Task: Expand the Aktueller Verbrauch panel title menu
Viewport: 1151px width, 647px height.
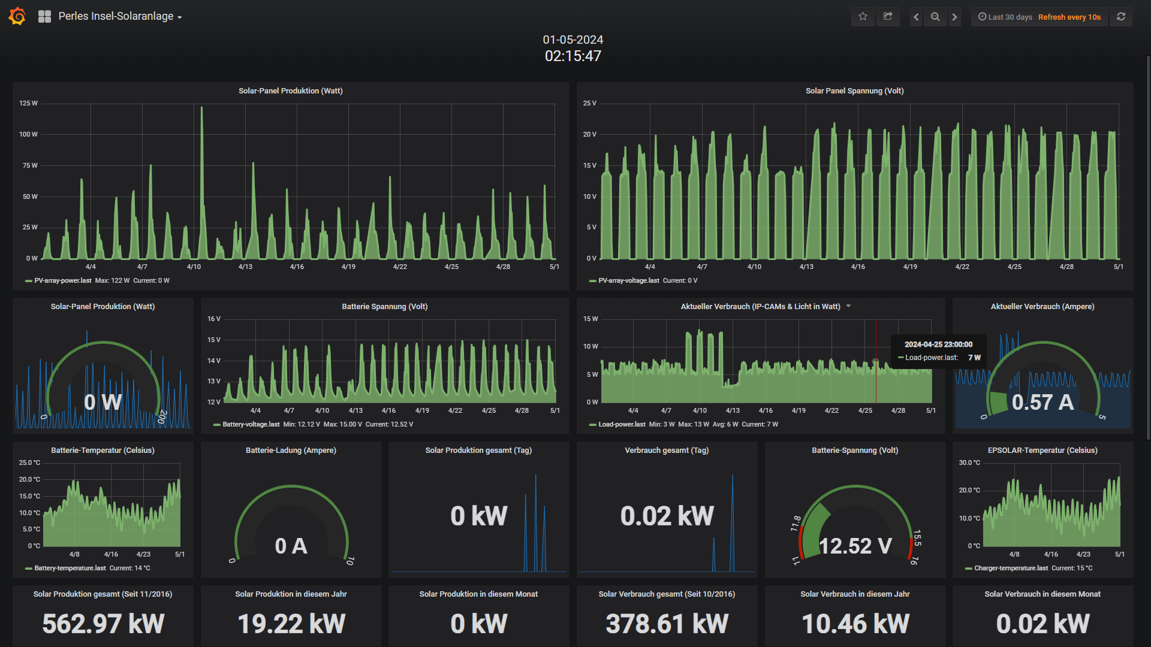Action: click(848, 306)
